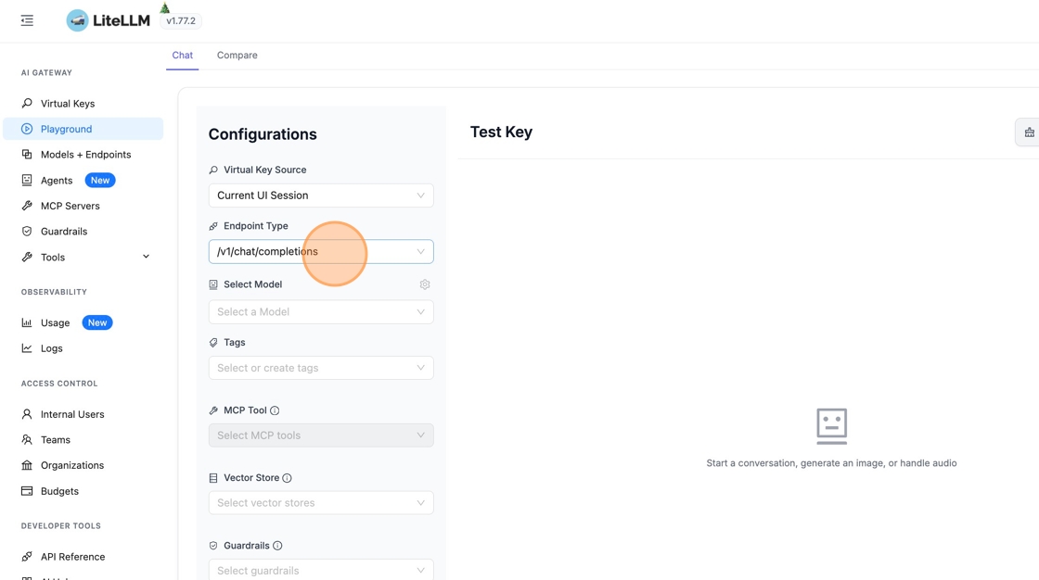Switch to the Compare tab
The image size is (1039, 580).
point(237,55)
